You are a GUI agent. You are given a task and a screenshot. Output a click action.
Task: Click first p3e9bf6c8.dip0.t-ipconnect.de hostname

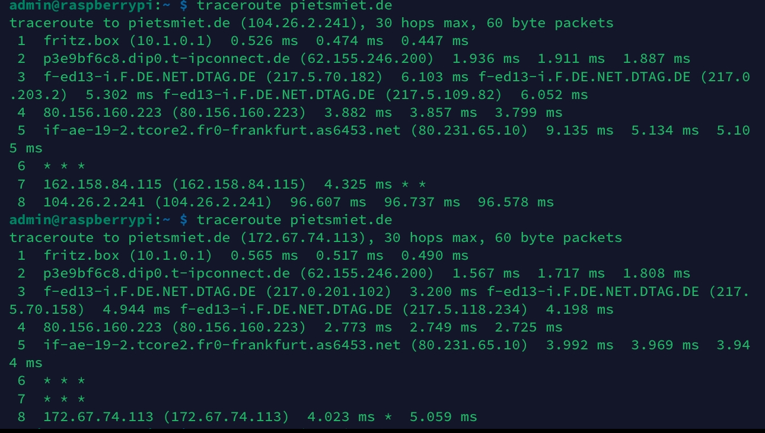pyautogui.click(x=167, y=59)
